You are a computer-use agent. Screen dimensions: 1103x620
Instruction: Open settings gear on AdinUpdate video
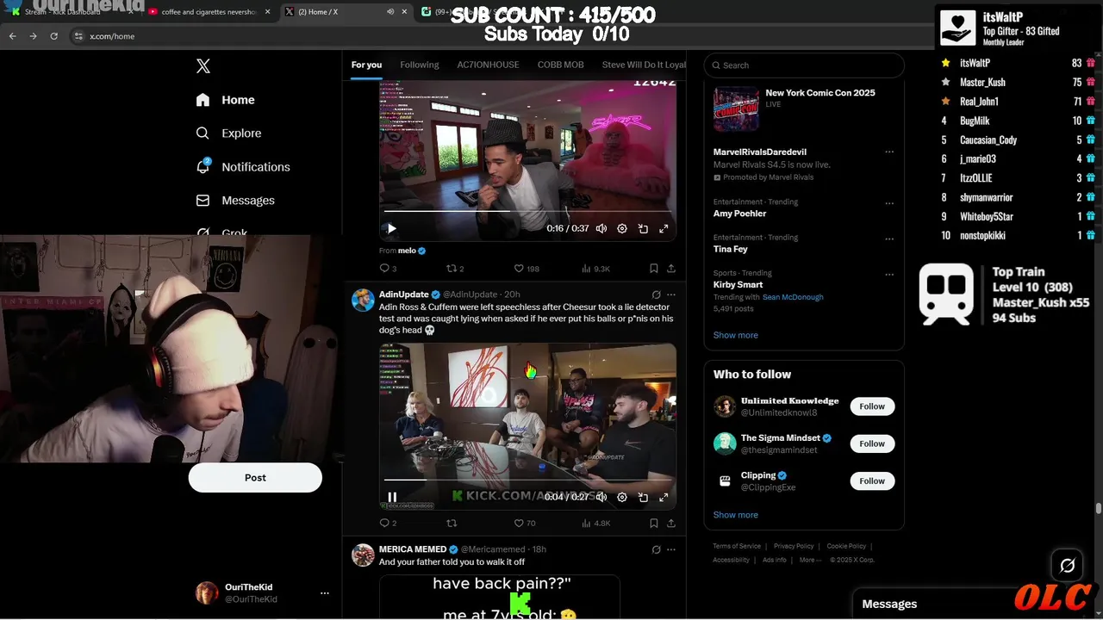622,497
